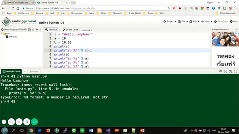Viewport: 239px width, 134px height.
Task: Click the plus icon to add file
Action: pos(37,29)
